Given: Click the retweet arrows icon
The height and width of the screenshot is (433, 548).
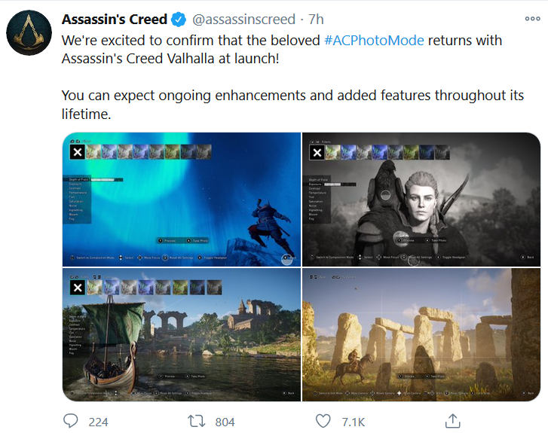Looking at the screenshot, I should 197,421.
